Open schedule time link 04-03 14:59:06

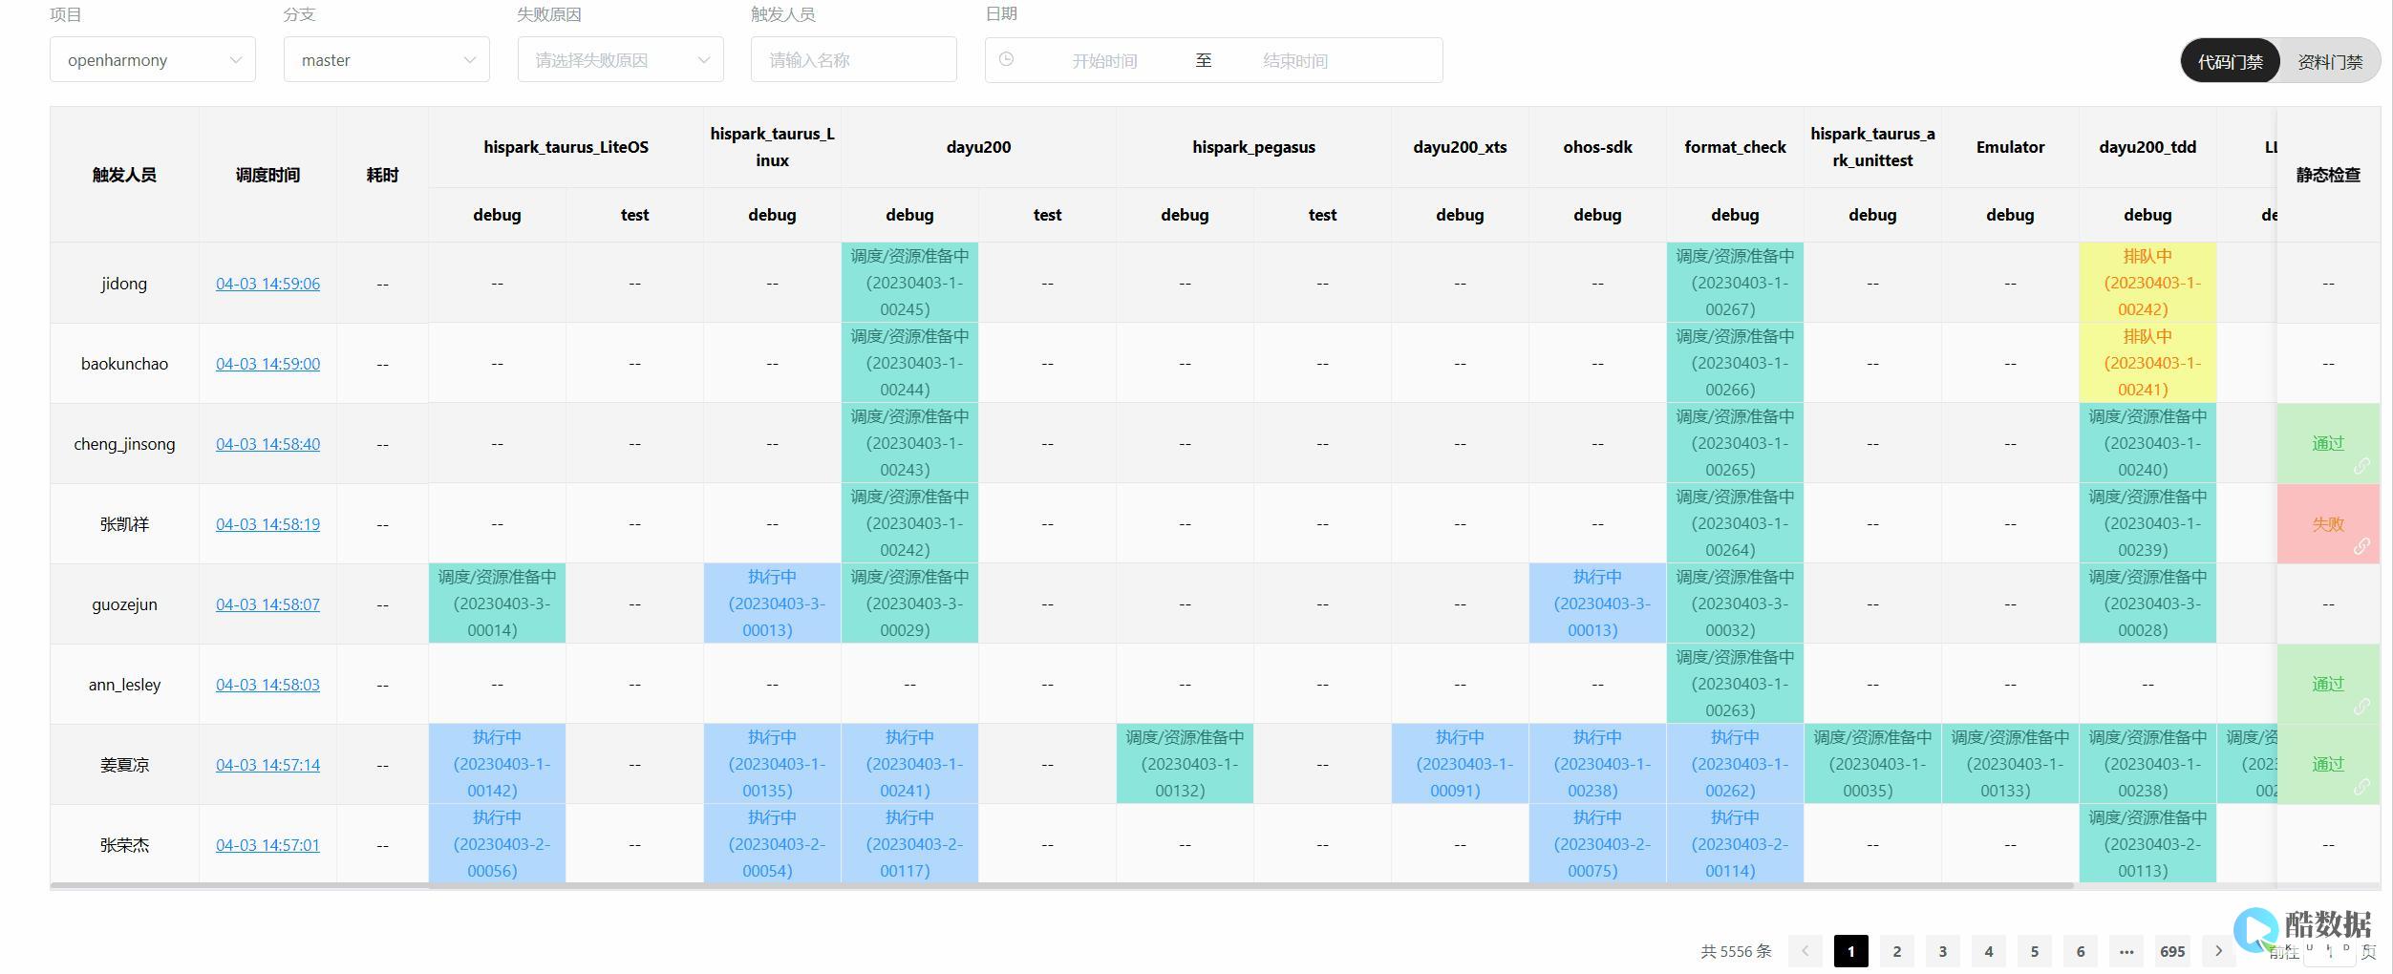click(267, 284)
